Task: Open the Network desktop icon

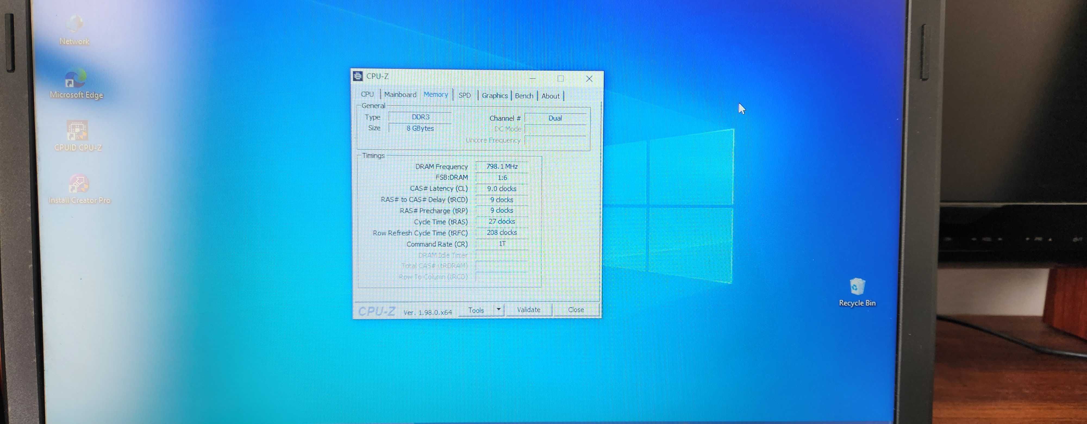Action: (74, 30)
